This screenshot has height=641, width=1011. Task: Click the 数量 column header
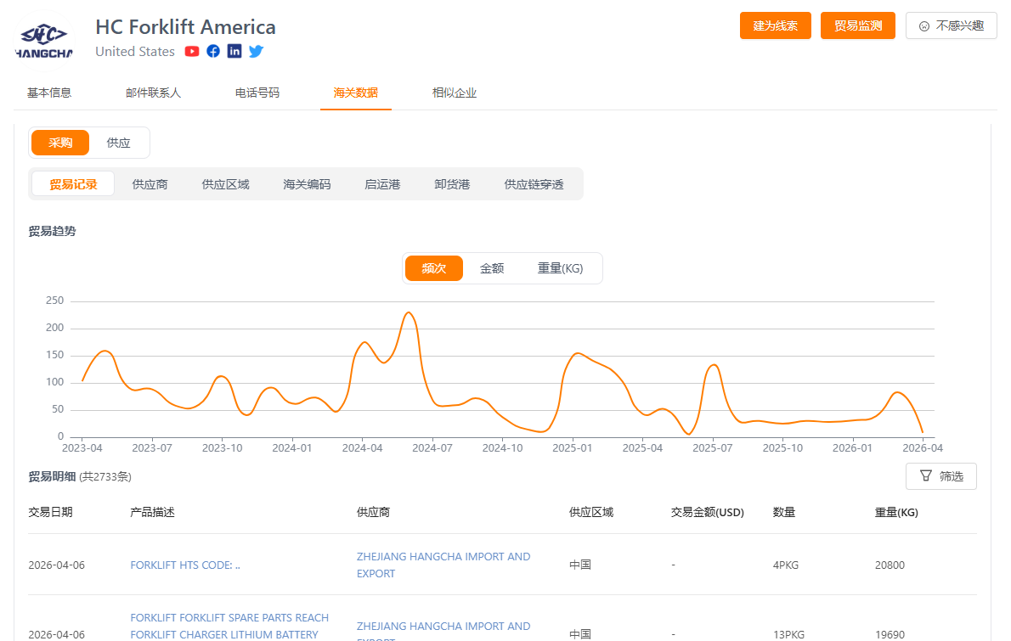coord(784,512)
